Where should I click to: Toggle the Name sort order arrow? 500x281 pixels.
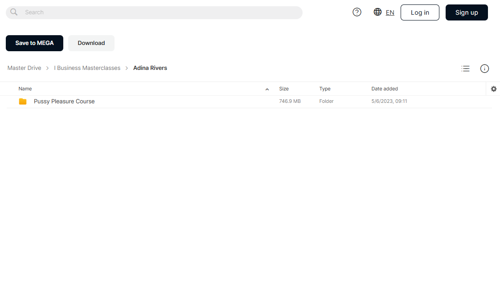pos(267,89)
